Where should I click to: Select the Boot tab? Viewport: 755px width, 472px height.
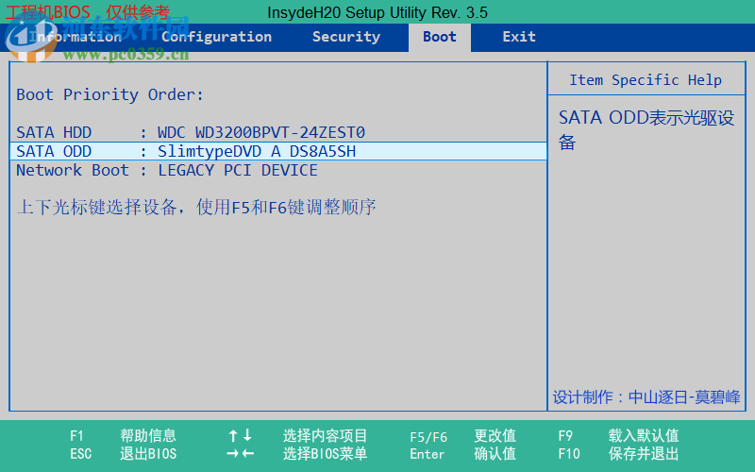[440, 37]
